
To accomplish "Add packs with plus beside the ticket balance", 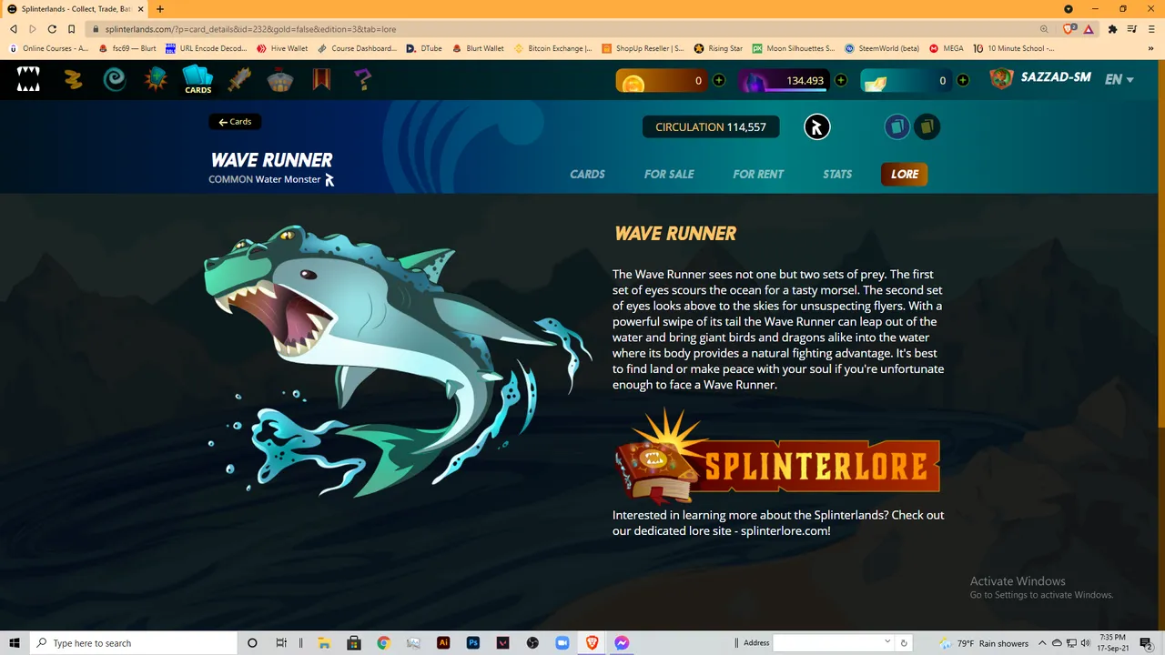I will (x=963, y=80).
